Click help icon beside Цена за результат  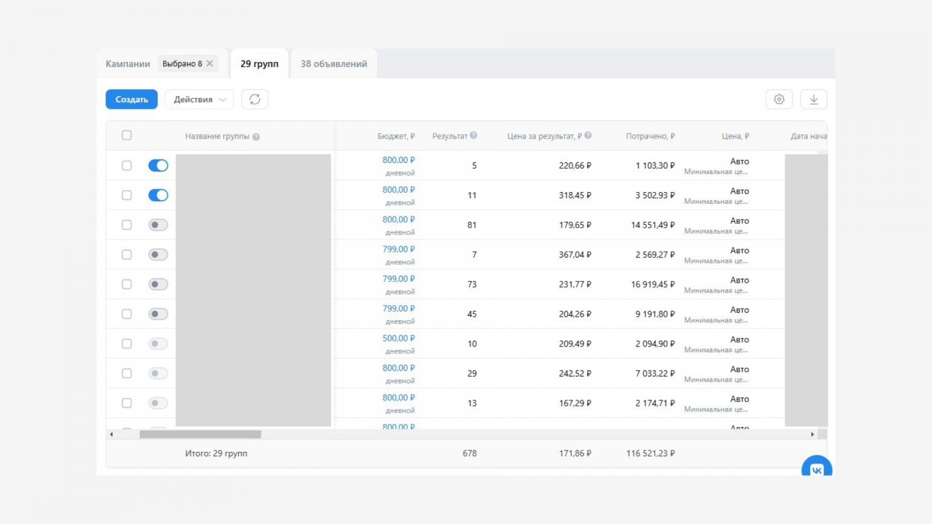pos(588,136)
